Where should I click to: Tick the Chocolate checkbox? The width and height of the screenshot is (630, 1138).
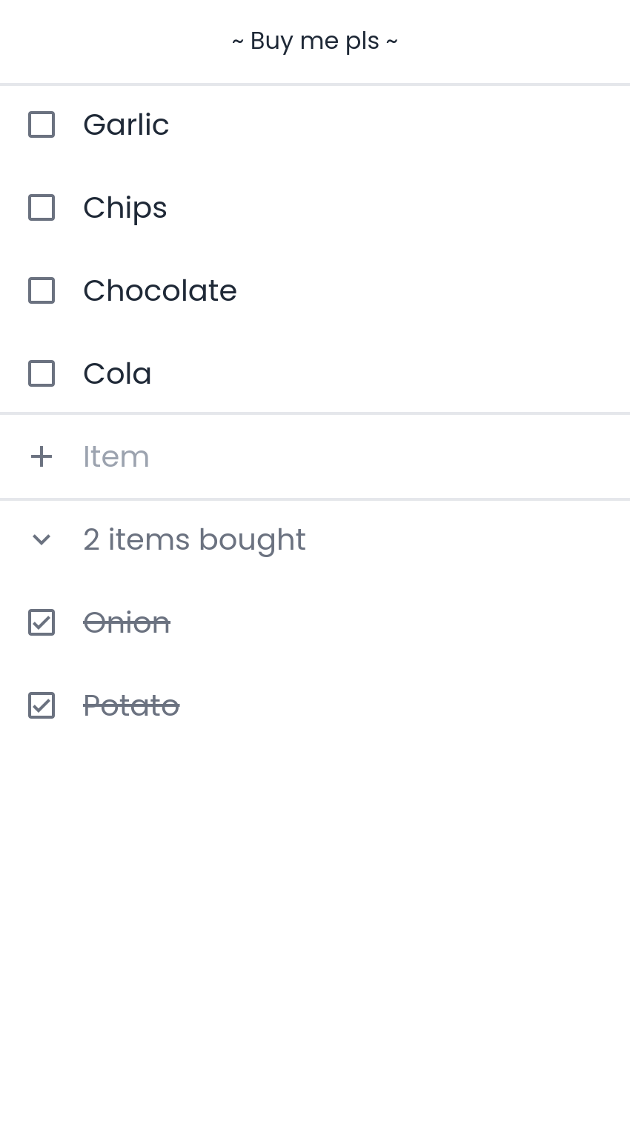[42, 290]
